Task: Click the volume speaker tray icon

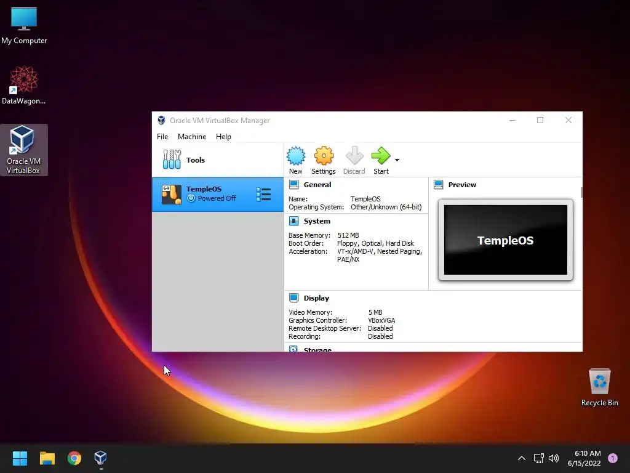Action: point(554,458)
